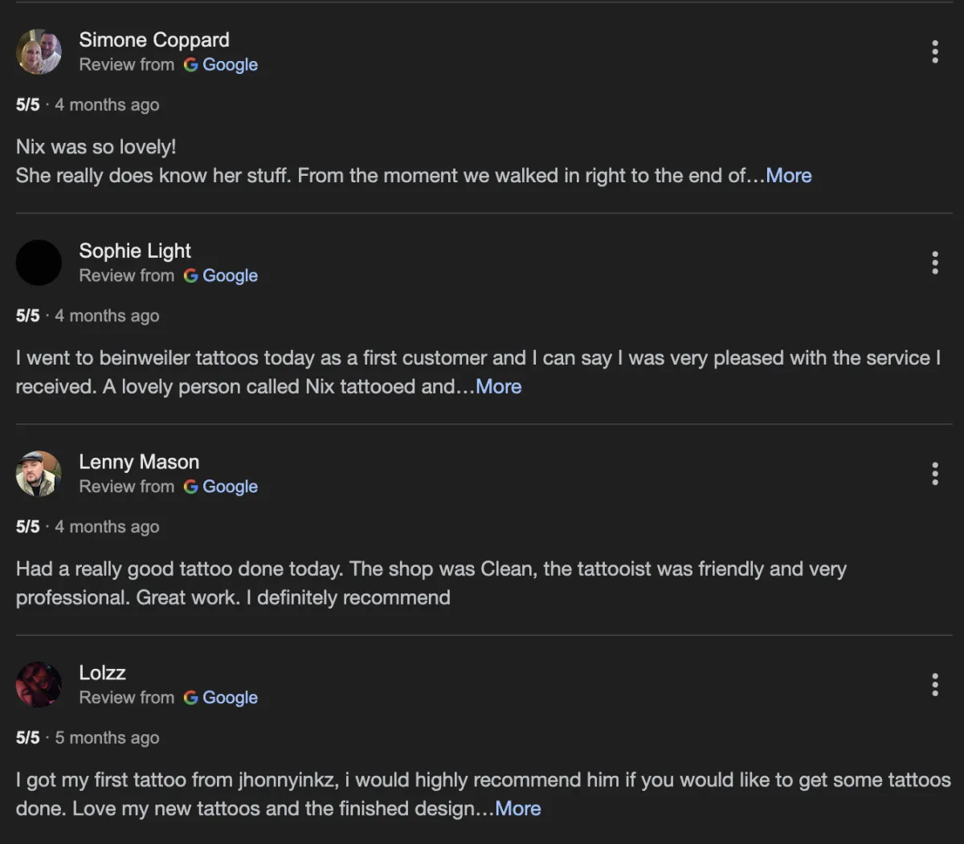Click the Lenny Mason reviewer name
This screenshot has height=844, width=964.
pyautogui.click(x=139, y=463)
